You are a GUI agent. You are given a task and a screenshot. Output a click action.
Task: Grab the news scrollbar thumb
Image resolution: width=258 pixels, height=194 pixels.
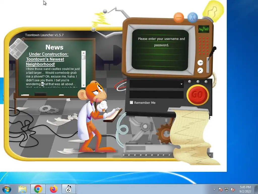[x=83, y=57]
